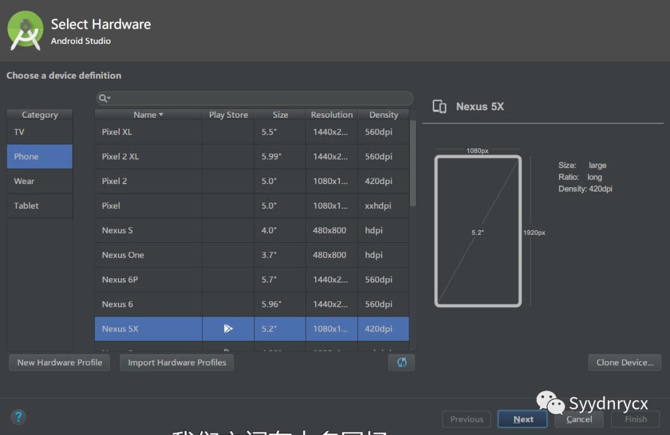Click the Nexus 5X device preview outline
Image resolution: width=670 pixels, height=435 pixels.
(478, 231)
